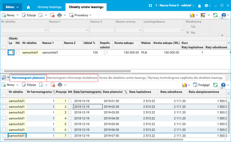The image size is (231, 142).
Task: Click Nowy in the schedule toolbar
Action: pyautogui.click(x=8, y=85)
